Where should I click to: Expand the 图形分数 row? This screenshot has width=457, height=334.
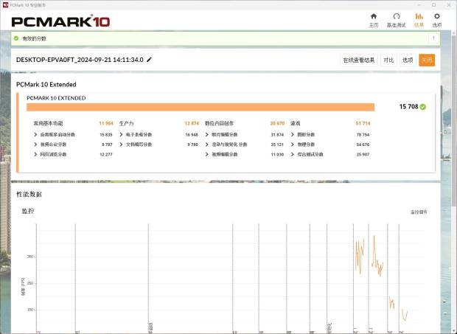[x=293, y=135]
